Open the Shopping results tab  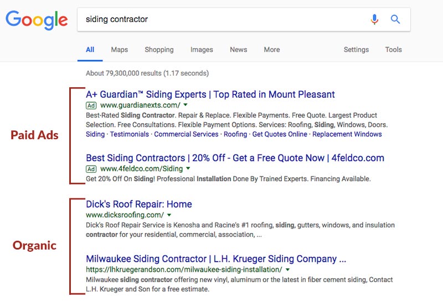tap(159, 50)
